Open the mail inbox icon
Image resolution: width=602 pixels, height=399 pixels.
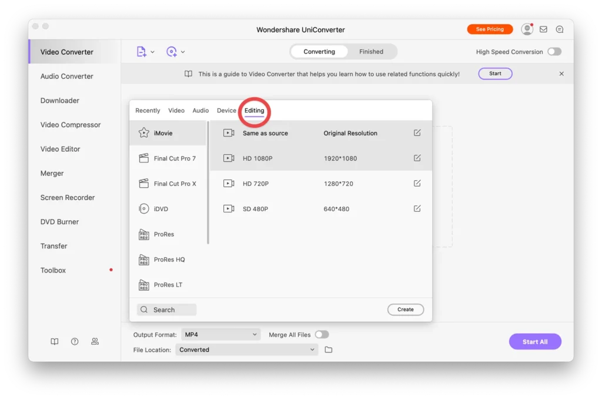pos(543,29)
